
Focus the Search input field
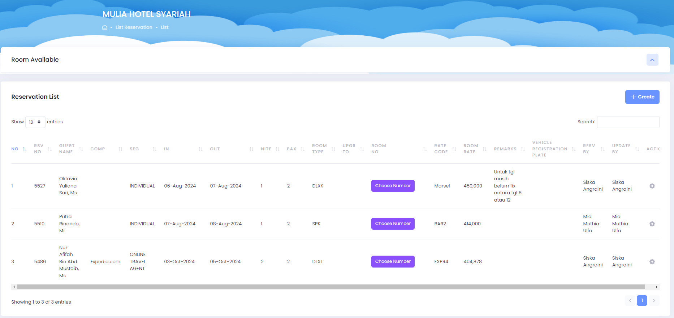(628, 122)
